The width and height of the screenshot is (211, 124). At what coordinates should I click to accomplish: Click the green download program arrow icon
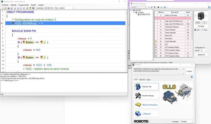point(30,8)
